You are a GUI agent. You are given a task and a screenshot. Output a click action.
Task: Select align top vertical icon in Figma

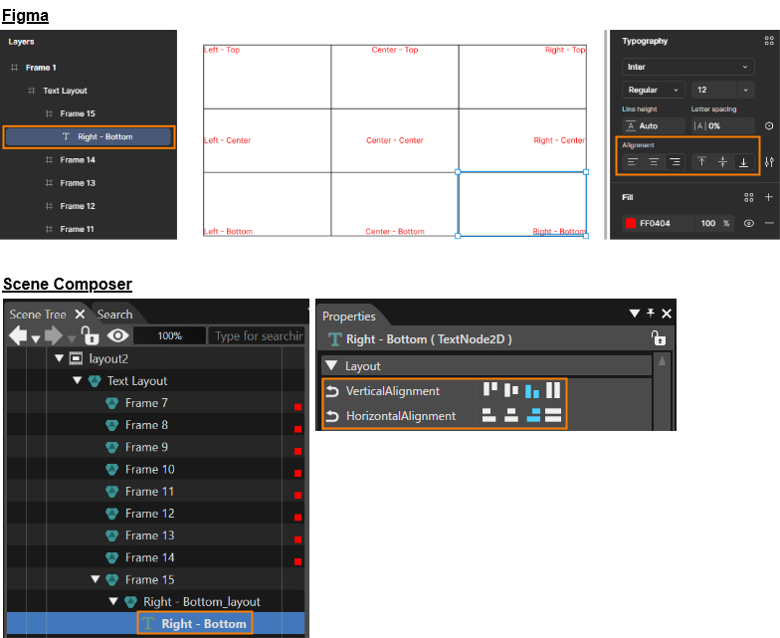[701, 161]
